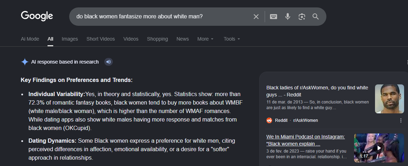Click the 'AI response based in research' label

tap(65, 62)
